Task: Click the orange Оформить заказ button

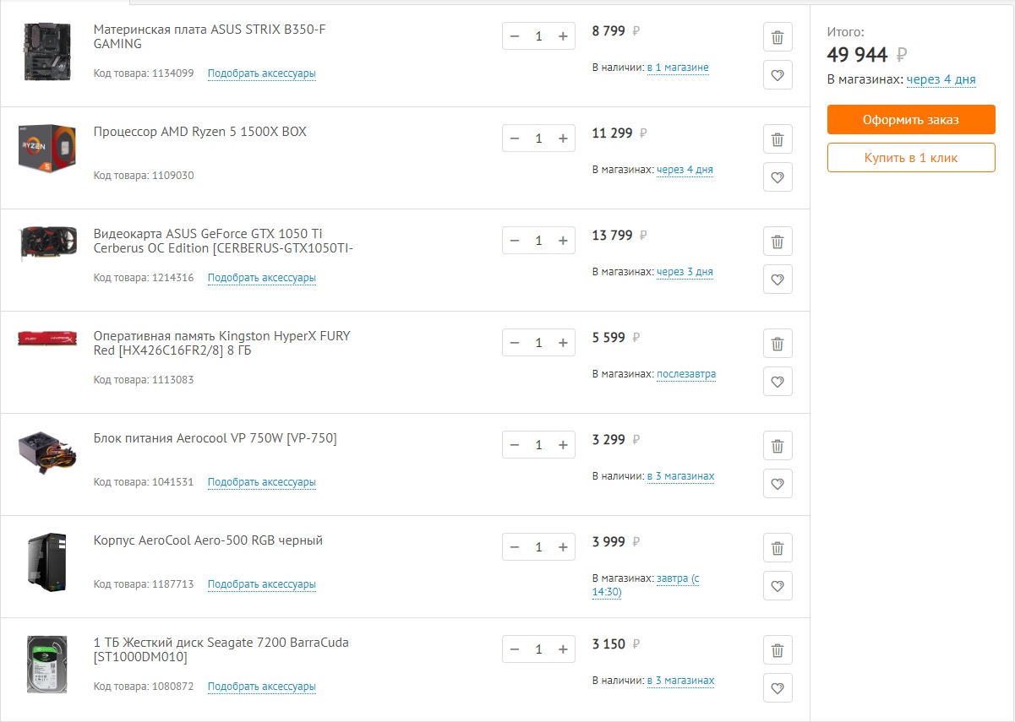Action: [x=911, y=120]
